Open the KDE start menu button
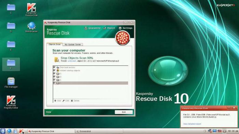Viewport: 239px width, 134px height. coord(3,131)
